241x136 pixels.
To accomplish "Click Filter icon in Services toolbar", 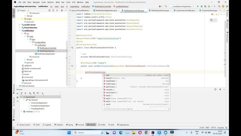I will point(34,93).
